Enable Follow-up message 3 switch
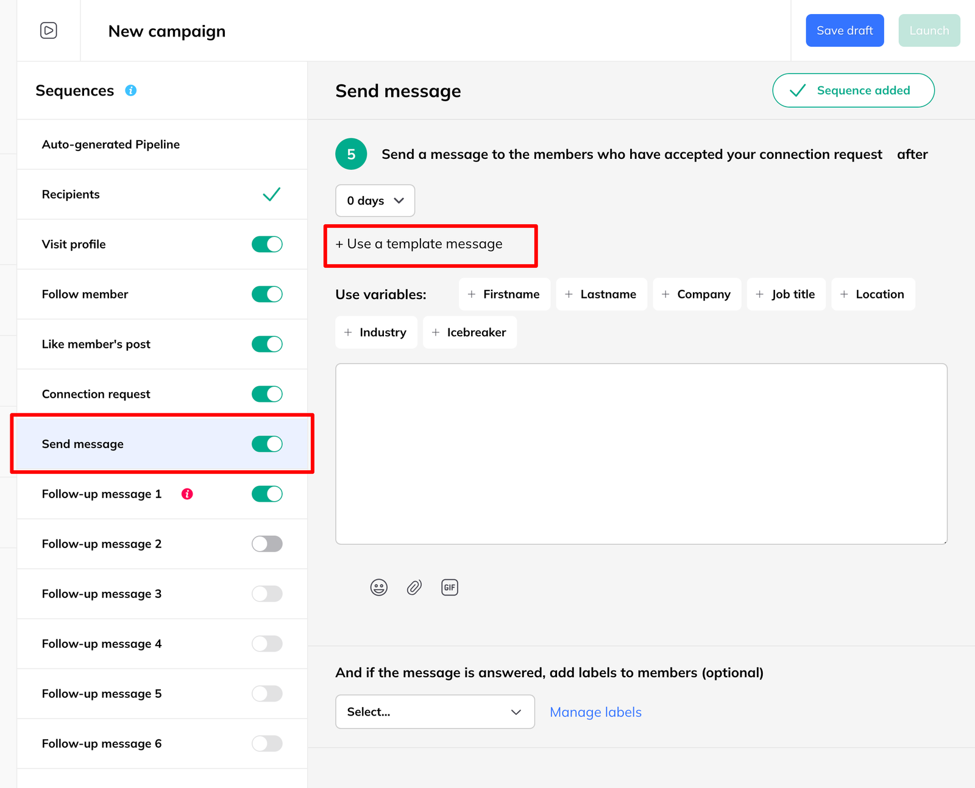 tap(267, 594)
